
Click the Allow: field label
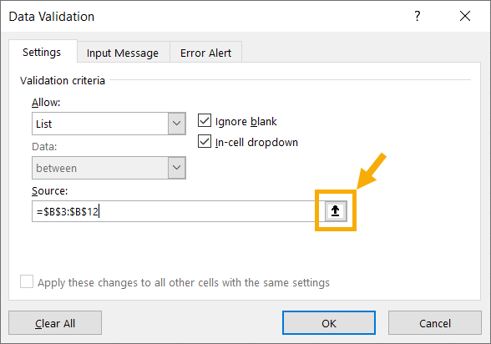pos(46,103)
